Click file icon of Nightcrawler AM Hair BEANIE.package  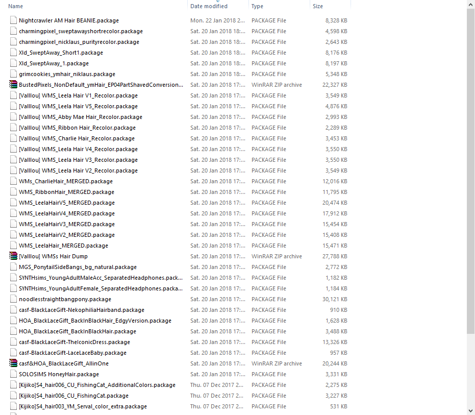13,20
